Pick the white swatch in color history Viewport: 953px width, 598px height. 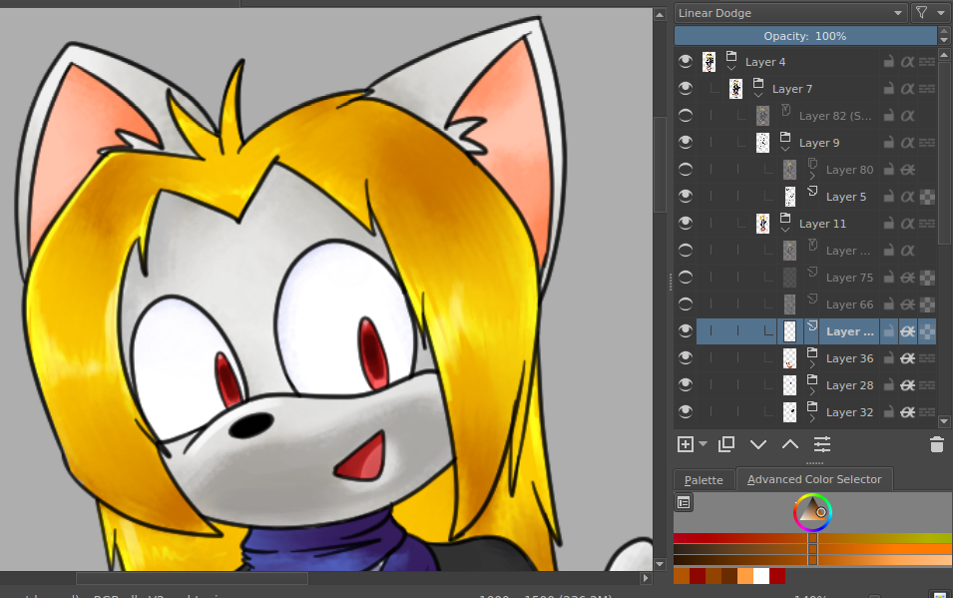(x=761, y=576)
